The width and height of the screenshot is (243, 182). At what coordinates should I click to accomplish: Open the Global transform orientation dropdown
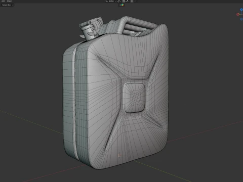coord(111,1)
